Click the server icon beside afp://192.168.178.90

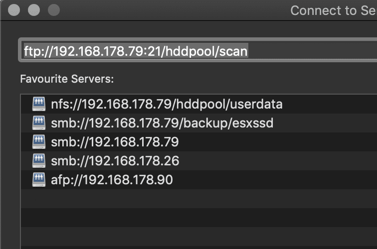tap(39, 180)
